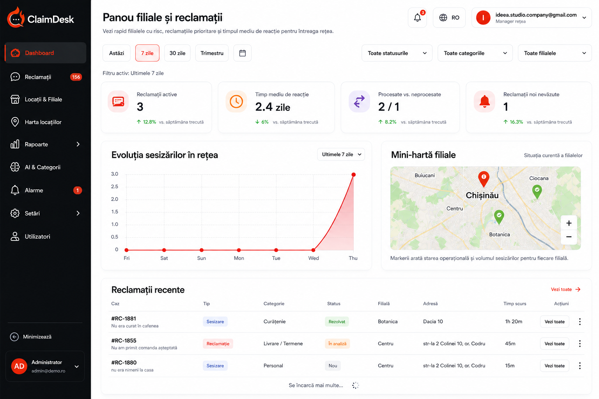
Task: Open three-dot menu for #RC-1855
Action: tap(580, 344)
